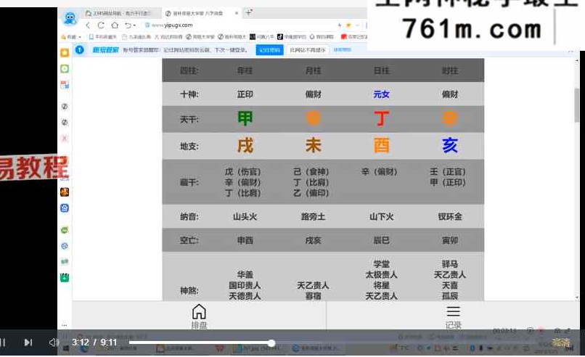This screenshot has width=585, height=357.
Task: Go to the browser home page icon
Action: (115, 25)
